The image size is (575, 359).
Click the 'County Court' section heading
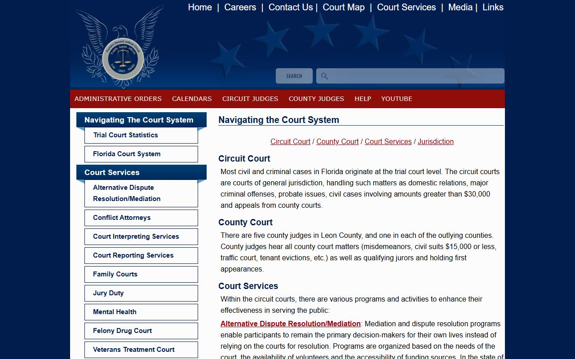pyautogui.click(x=245, y=222)
